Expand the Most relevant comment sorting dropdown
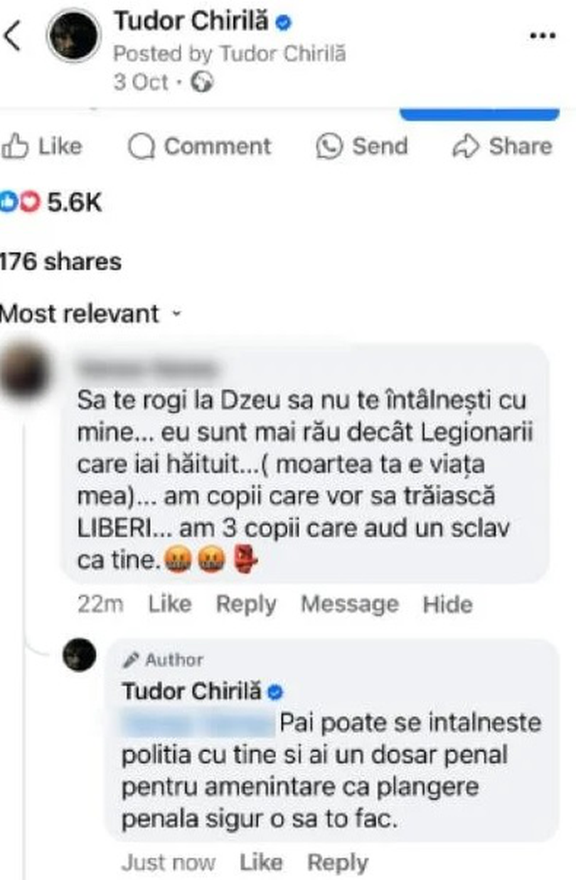This screenshot has width=576, height=880. (x=91, y=313)
